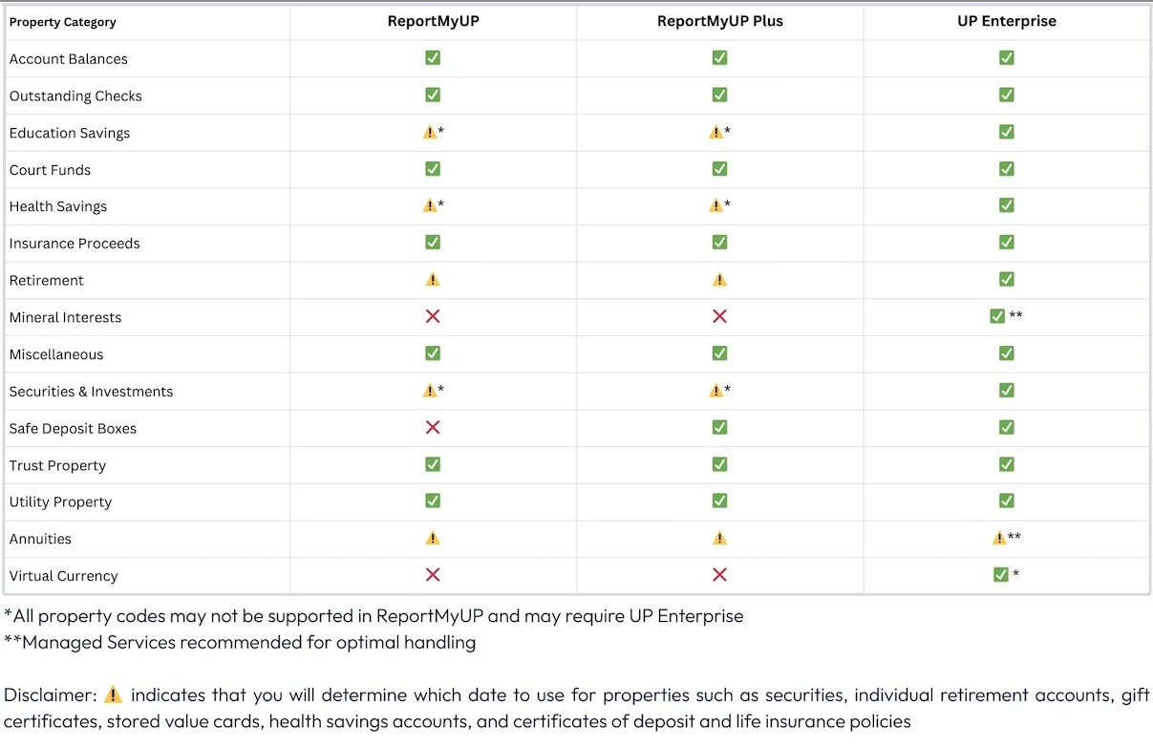This screenshot has width=1153, height=748.
Task: Click the Securities & Investments row label
Action: [92, 392]
